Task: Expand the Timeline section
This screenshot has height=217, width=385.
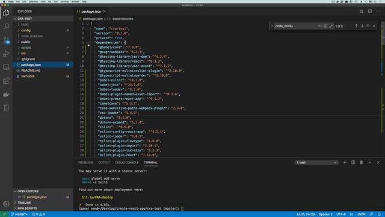Action: click(43, 203)
